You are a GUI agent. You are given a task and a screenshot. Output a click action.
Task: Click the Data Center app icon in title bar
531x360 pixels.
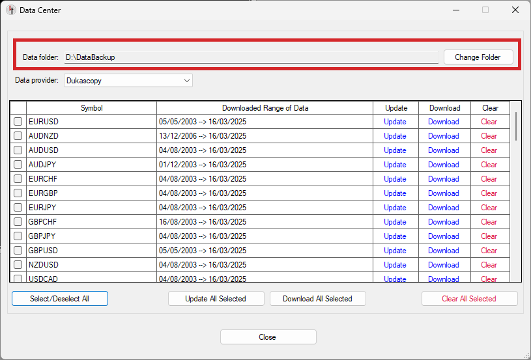point(11,10)
